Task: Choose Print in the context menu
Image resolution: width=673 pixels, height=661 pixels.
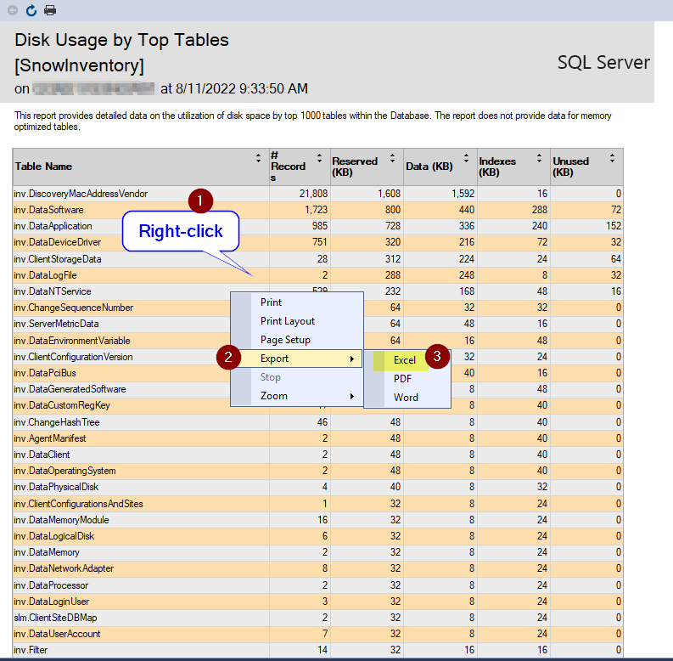Action: point(297,302)
